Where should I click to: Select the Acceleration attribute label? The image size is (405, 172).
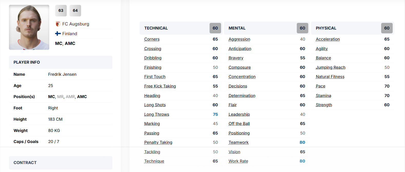click(x=328, y=39)
